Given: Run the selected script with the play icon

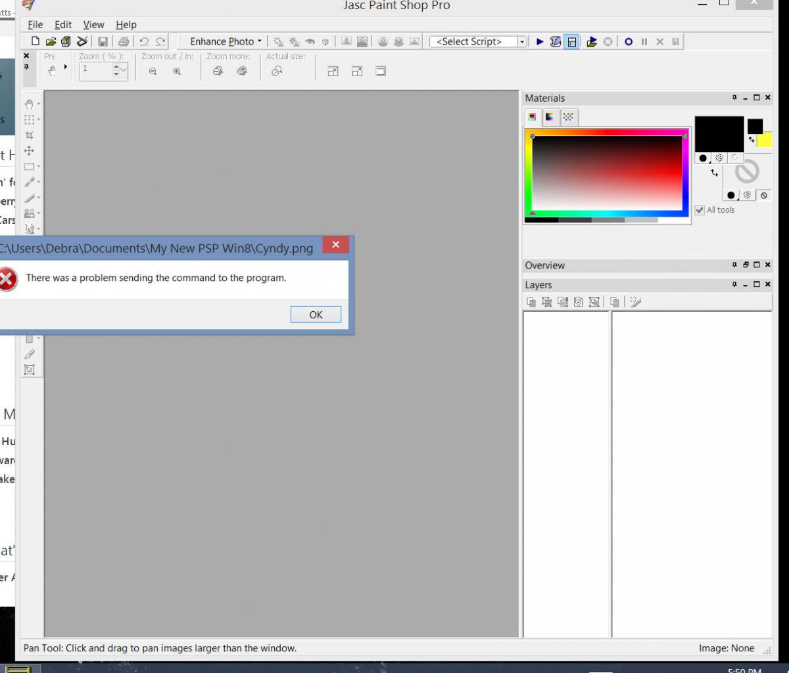Looking at the screenshot, I should (540, 41).
